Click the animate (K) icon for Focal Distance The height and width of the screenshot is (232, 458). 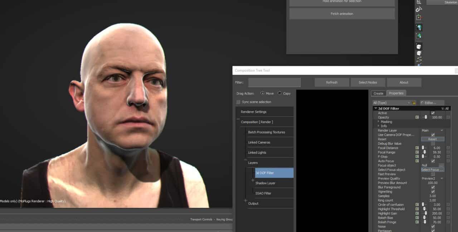pos(417,148)
